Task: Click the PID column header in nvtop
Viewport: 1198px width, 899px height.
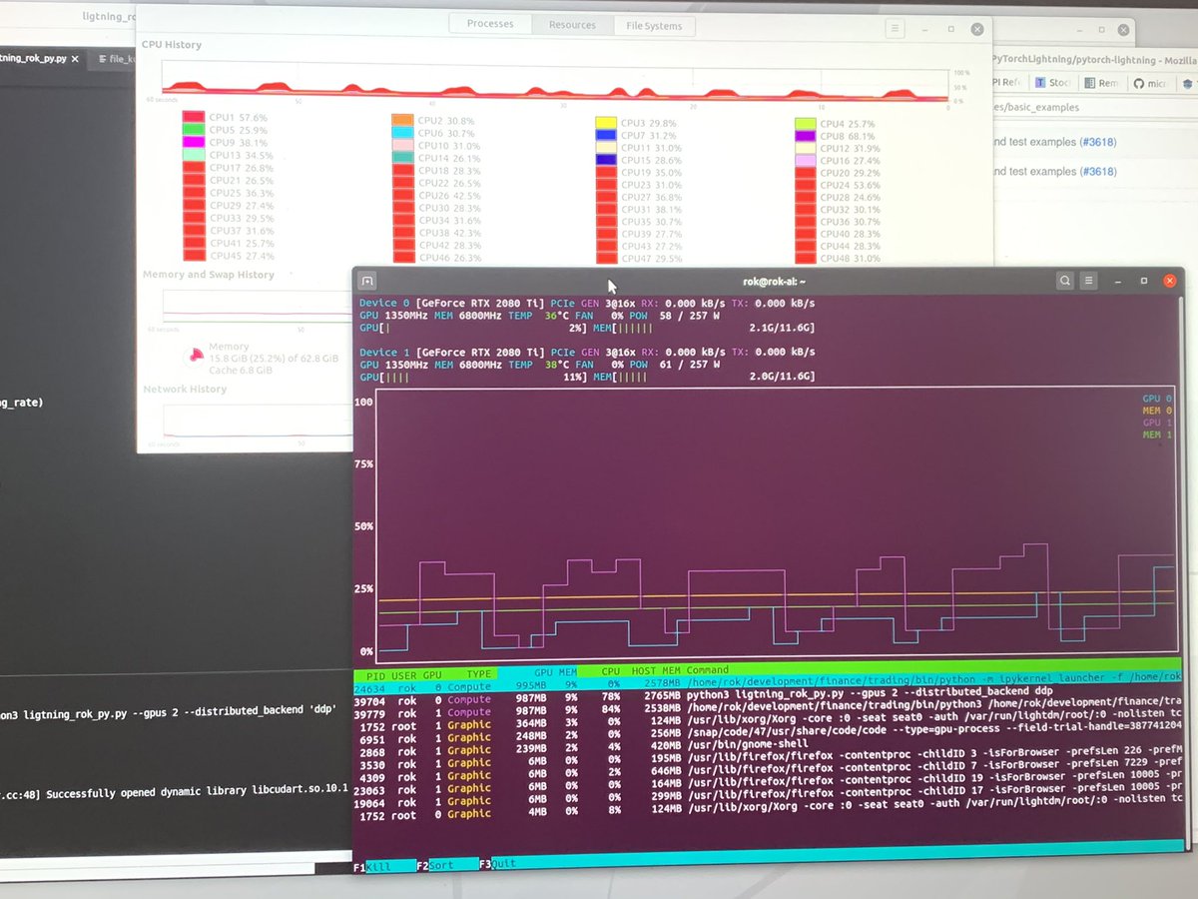Action: click(x=374, y=676)
